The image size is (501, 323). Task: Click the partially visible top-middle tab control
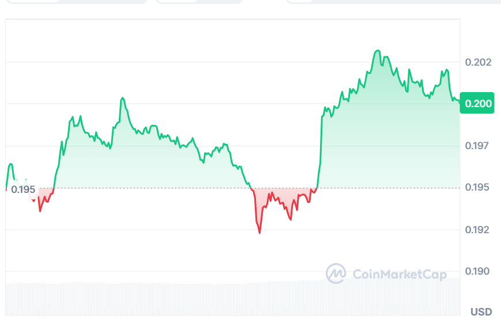pos(199,1)
